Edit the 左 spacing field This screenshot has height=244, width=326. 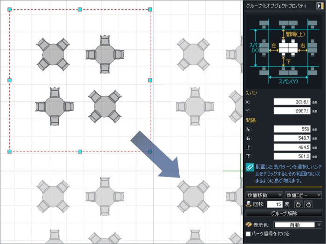(292, 129)
